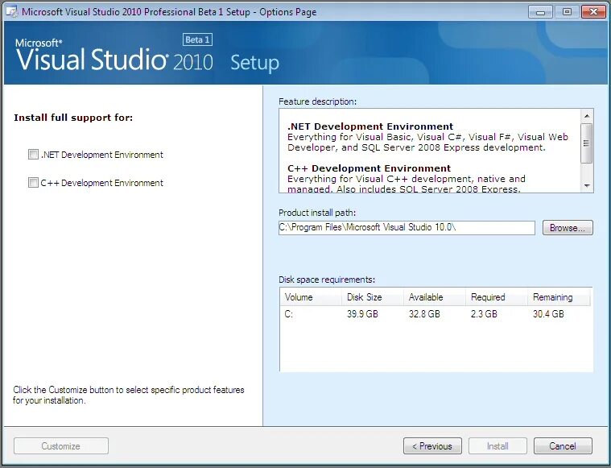Screen dimensions: 611x468
Task: Click the feature description scroll down arrow
Action: [x=587, y=186]
